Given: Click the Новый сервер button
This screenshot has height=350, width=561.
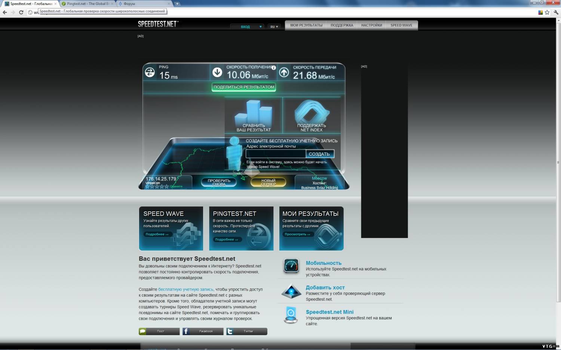Looking at the screenshot, I should [268, 182].
